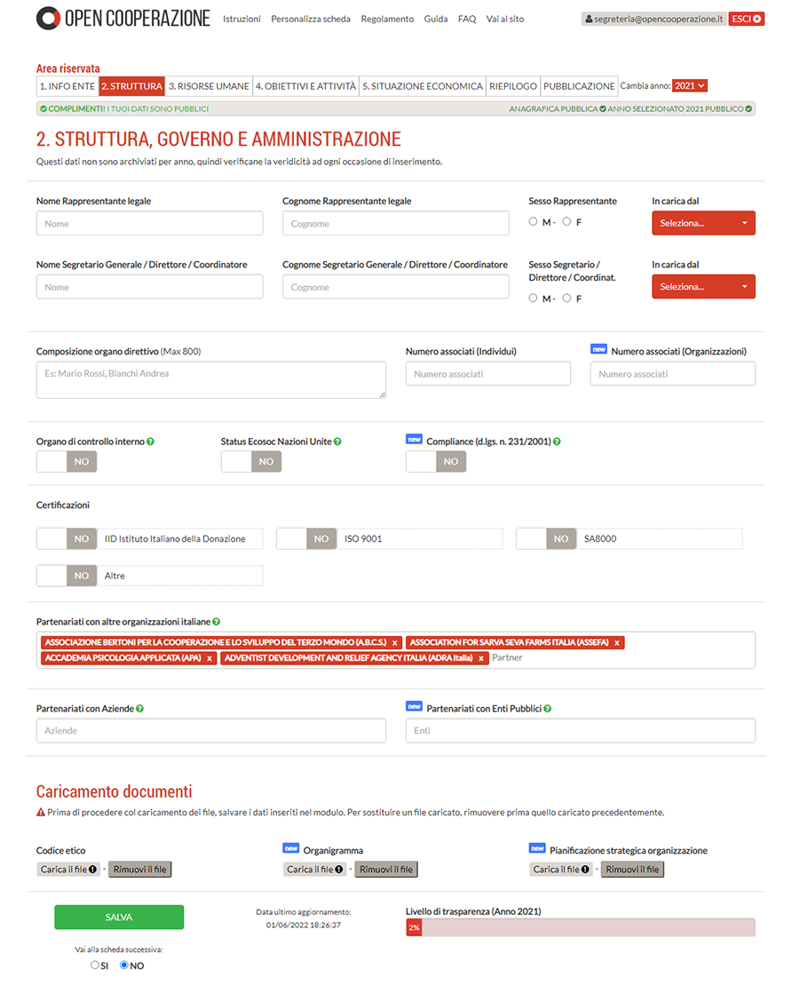Click the green SALVA button
Viewport: 792px width, 1002px height.
tap(119, 917)
